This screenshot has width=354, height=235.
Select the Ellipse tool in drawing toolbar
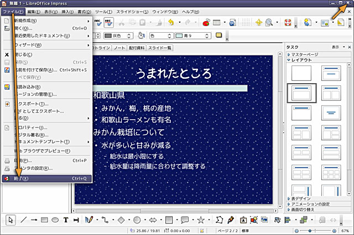point(55,220)
